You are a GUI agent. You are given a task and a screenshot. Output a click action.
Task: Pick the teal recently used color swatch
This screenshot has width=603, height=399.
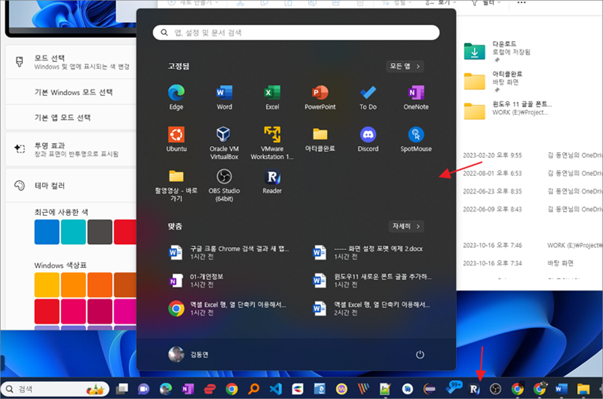pos(73,232)
